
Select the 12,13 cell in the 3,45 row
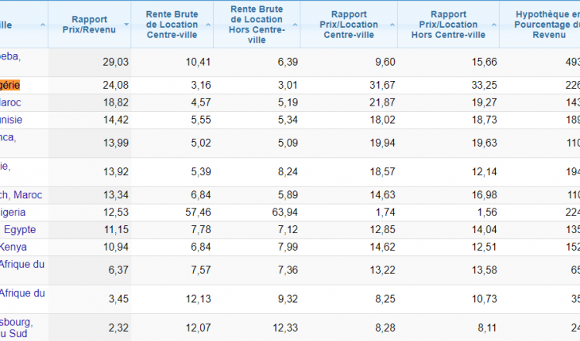coord(199,299)
